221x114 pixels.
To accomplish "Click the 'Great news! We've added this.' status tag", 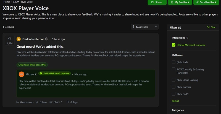I will pyautogui.click(x=32, y=65).
